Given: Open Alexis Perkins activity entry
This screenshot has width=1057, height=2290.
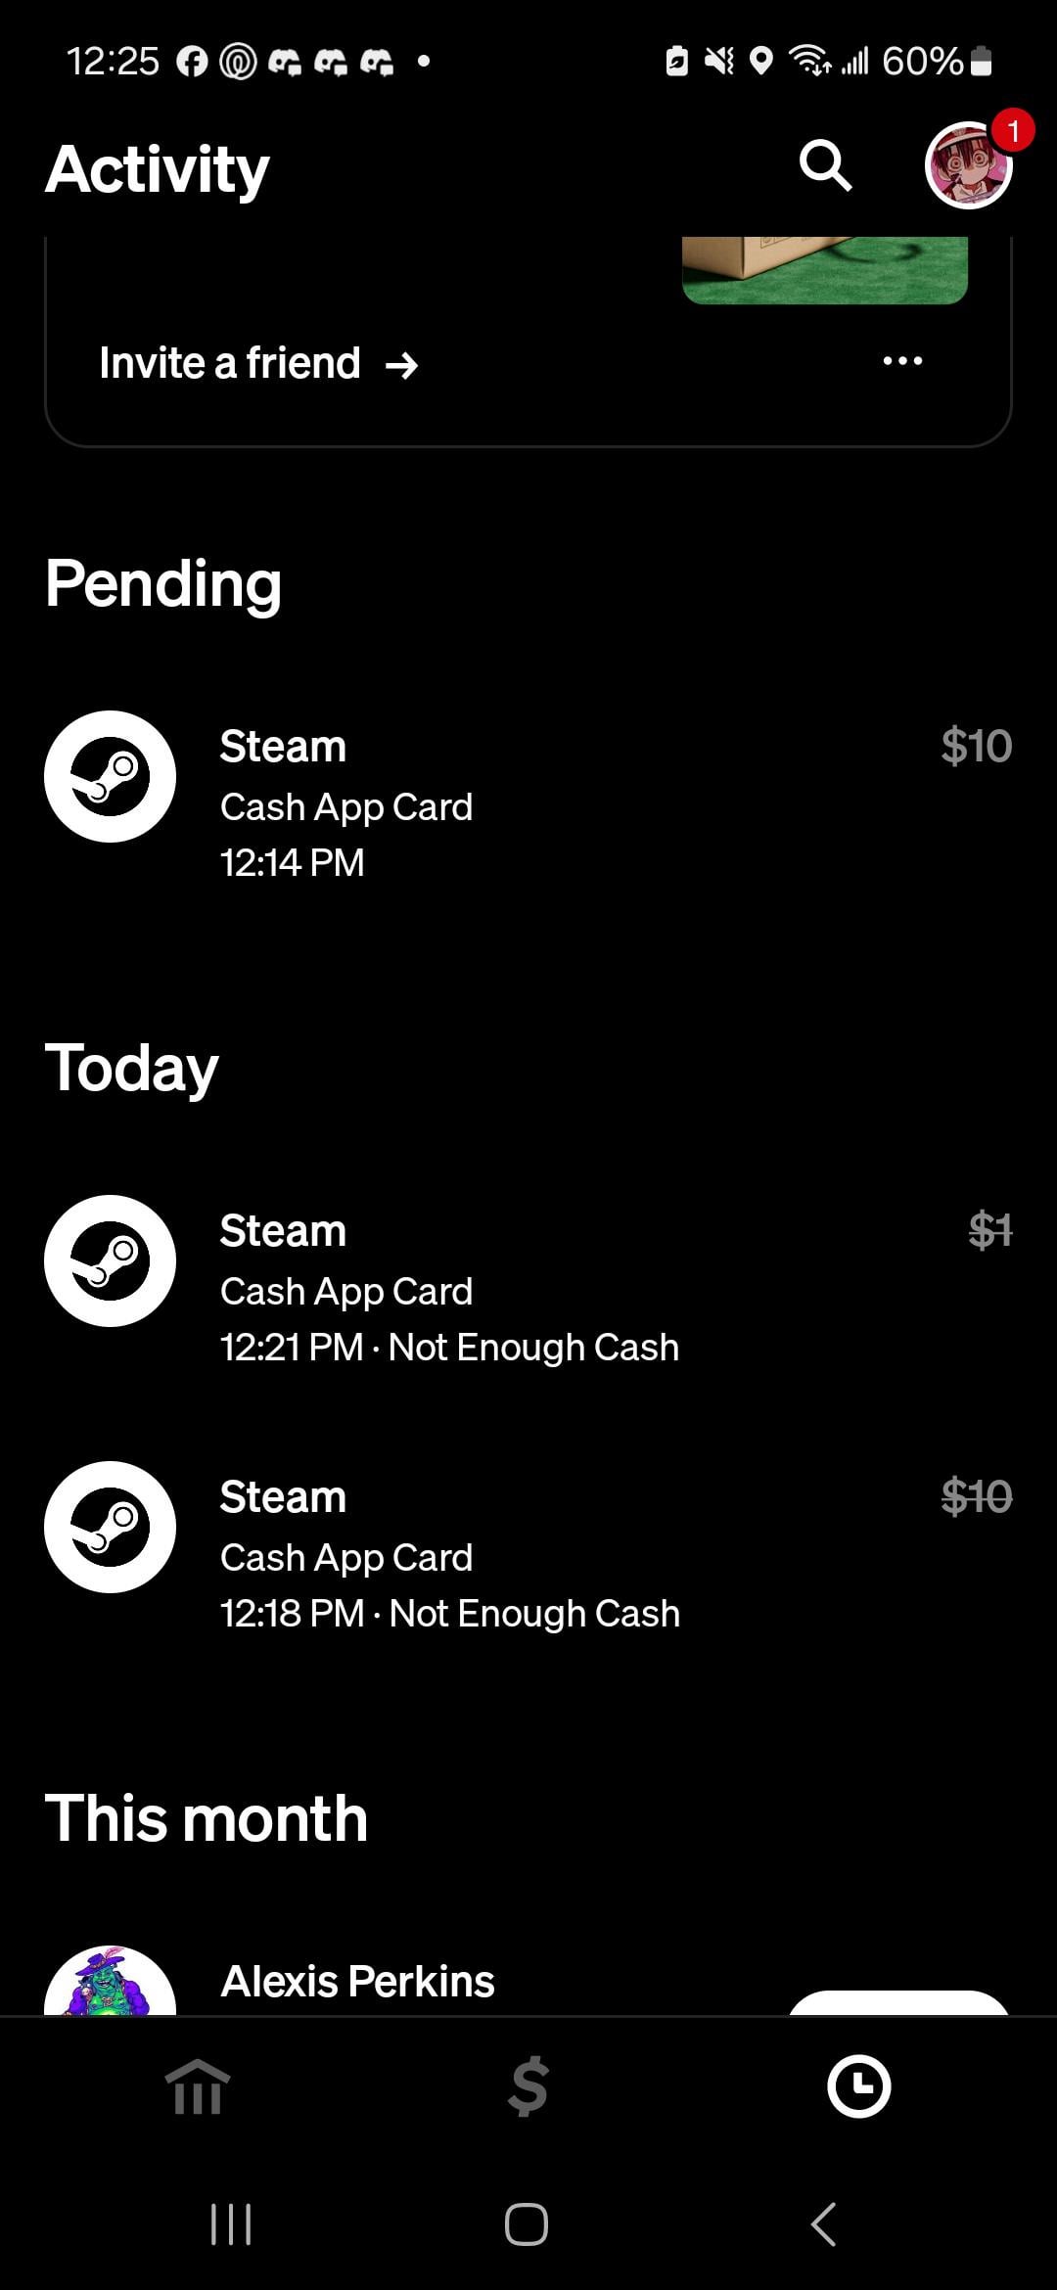Looking at the screenshot, I should click(358, 1981).
